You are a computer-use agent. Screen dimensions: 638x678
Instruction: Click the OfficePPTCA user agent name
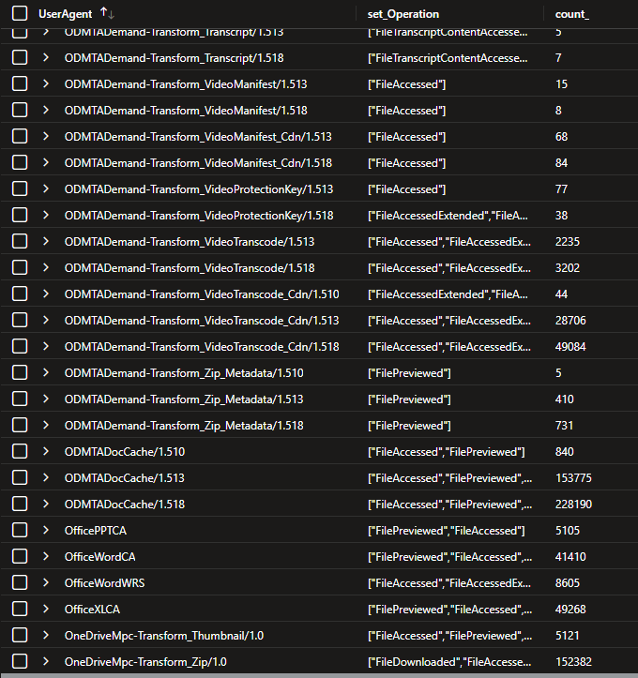[x=95, y=530]
